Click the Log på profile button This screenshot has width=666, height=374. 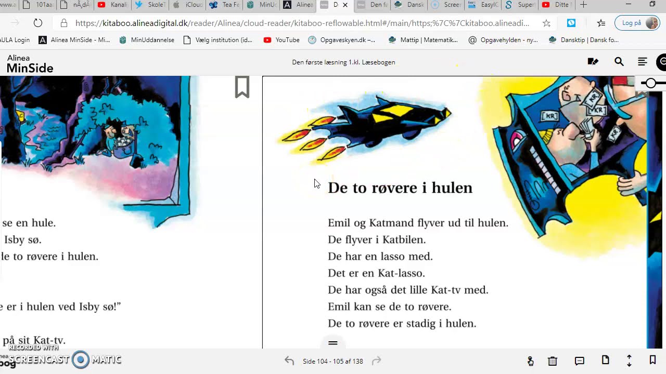pyautogui.click(x=637, y=23)
